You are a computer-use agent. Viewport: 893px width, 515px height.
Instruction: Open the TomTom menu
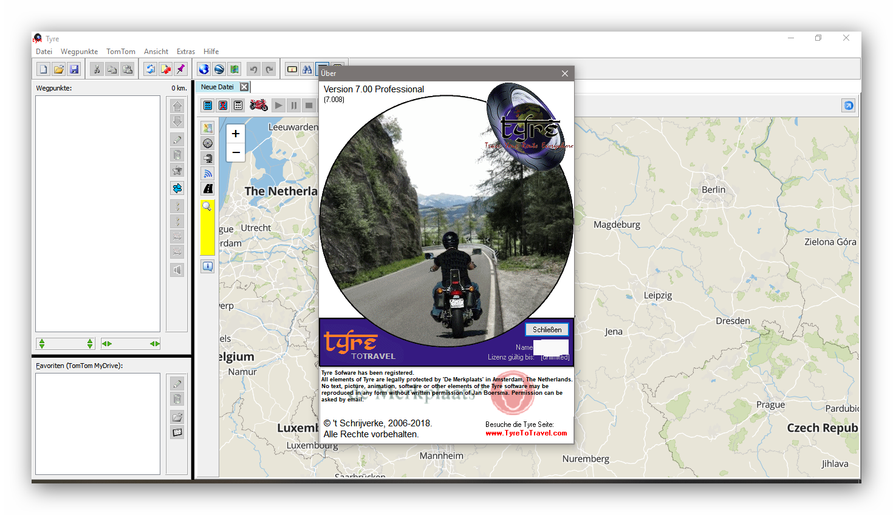(x=120, y=52)
